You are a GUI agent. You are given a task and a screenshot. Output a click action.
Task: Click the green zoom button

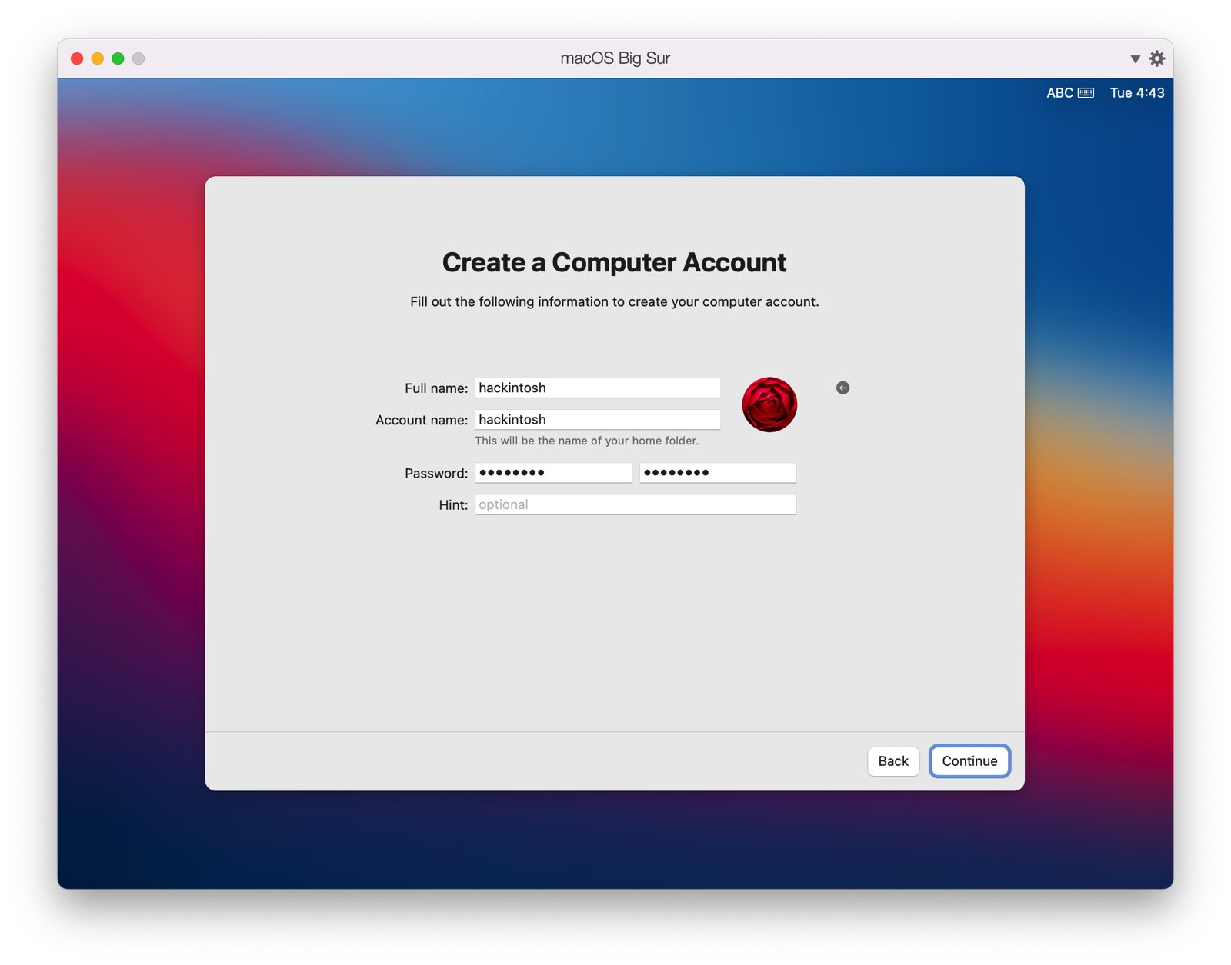pos(117,58)
